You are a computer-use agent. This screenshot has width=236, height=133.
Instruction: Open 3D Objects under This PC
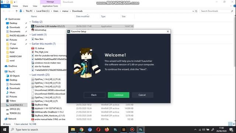pyautogui.click(x=14, y=76)
